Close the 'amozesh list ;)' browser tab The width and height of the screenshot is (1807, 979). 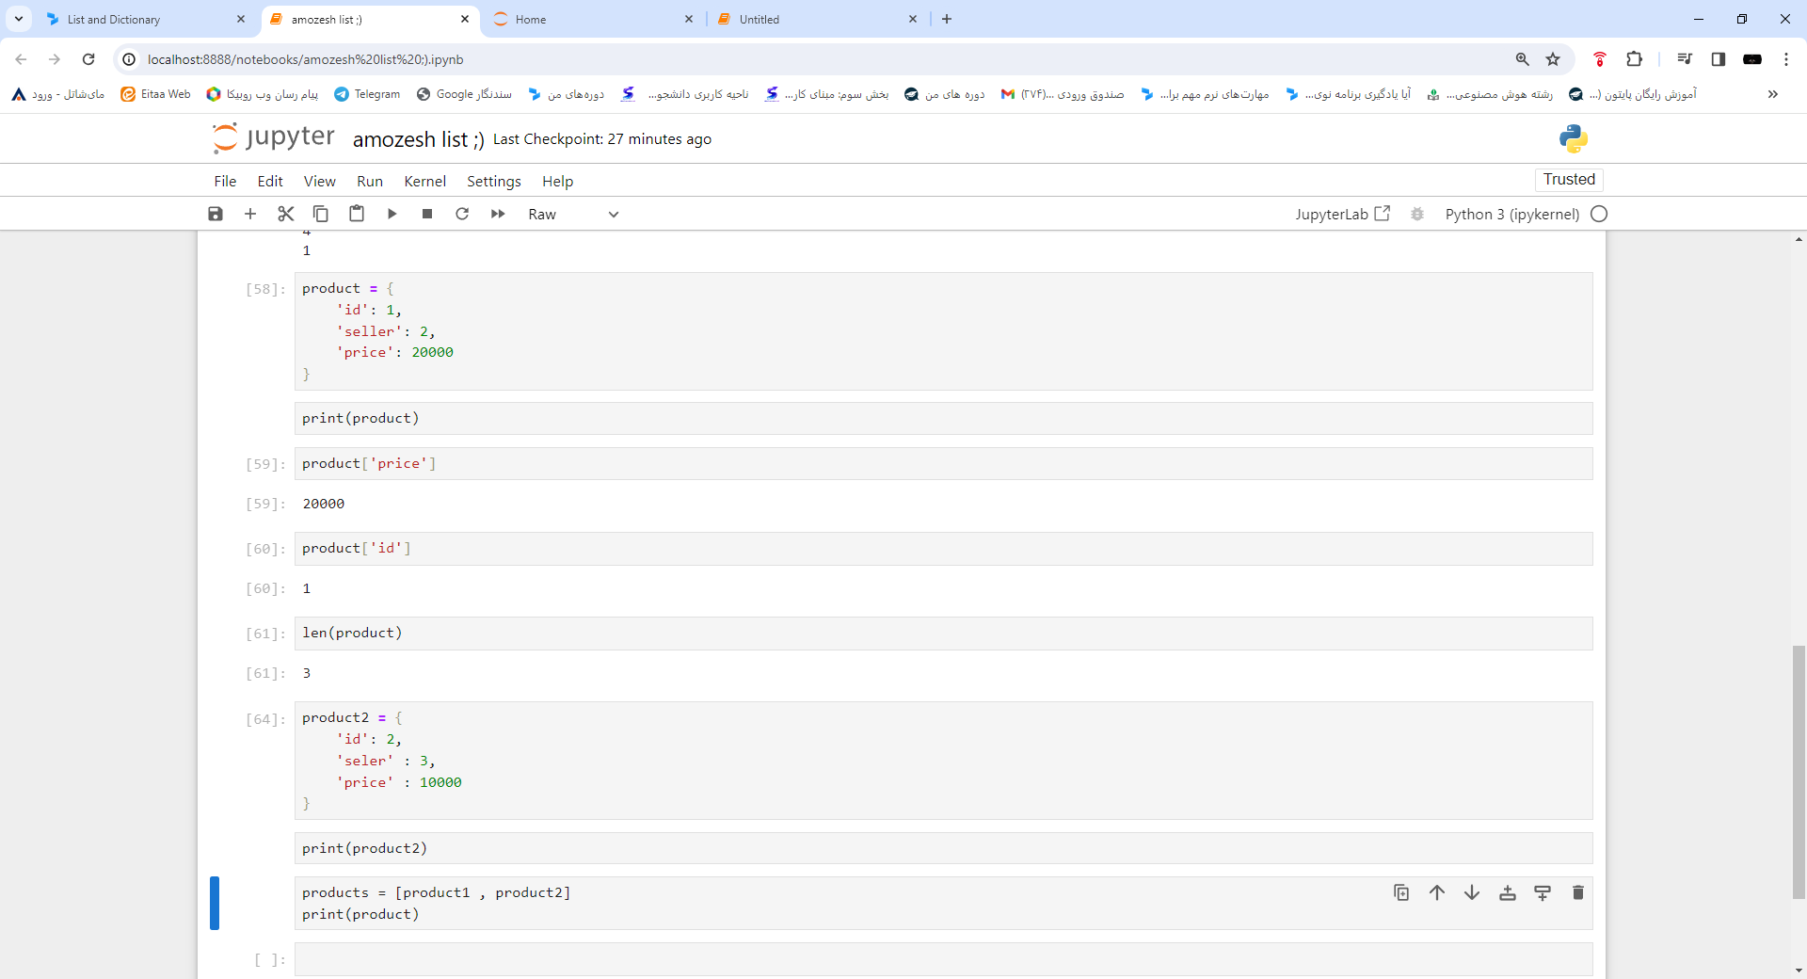click(x=465, y=19)
